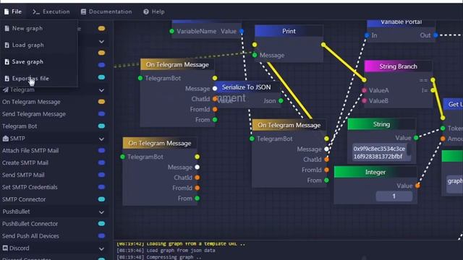Select Send Telegram Message in sidebar

pyautogui.click(x=34, y=114)
